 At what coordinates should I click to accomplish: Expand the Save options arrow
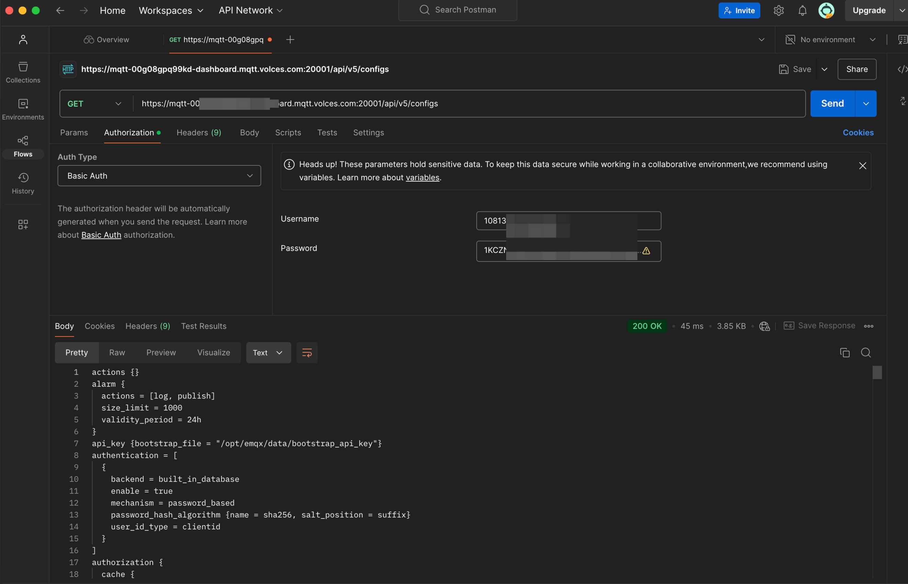[824, 69]
